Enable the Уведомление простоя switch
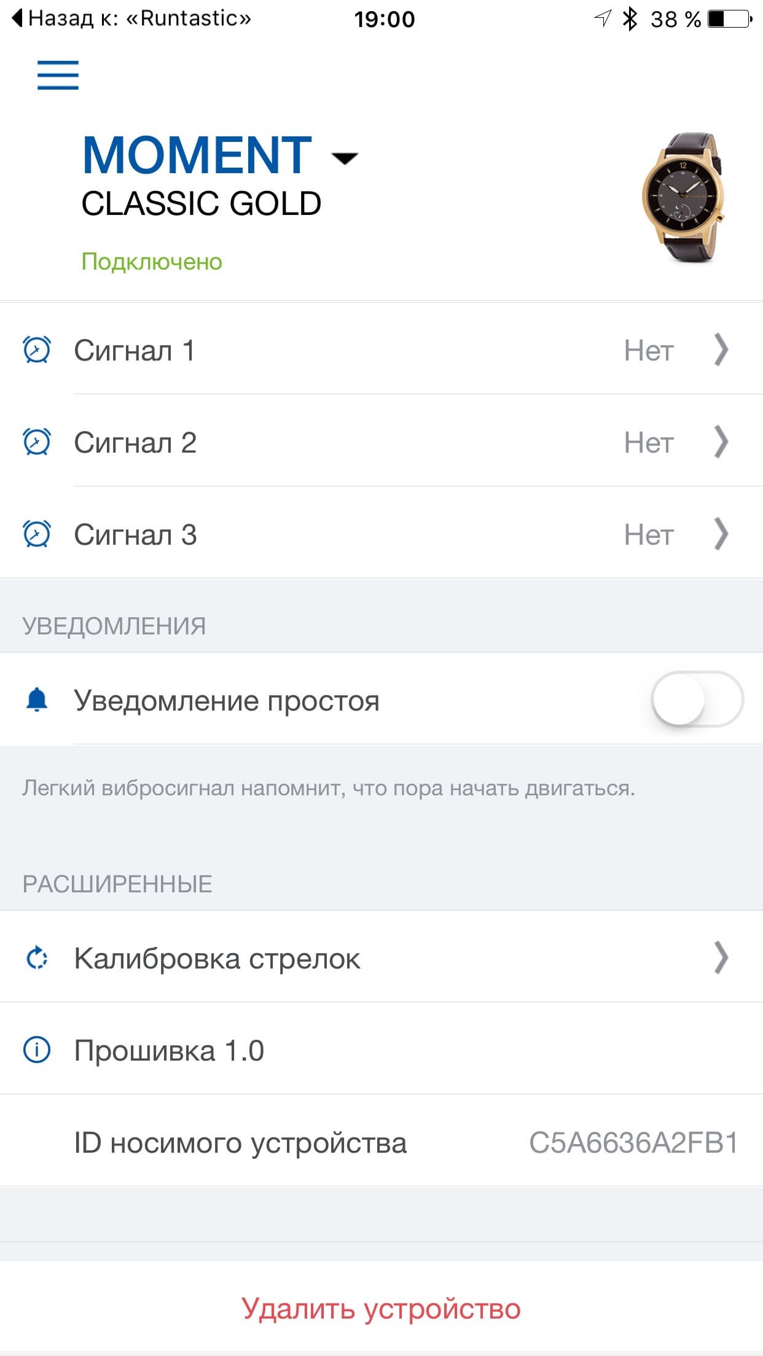Screen dimensions: 763x1356 coord(697,699)
